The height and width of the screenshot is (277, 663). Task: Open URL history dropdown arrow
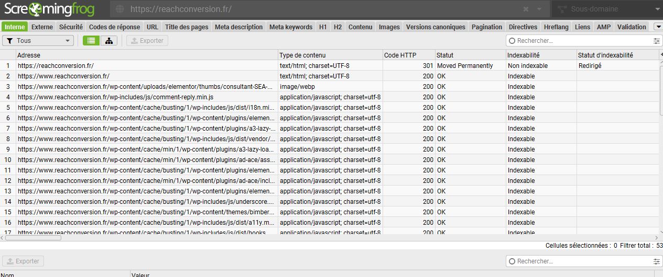[x=539, y=9]
